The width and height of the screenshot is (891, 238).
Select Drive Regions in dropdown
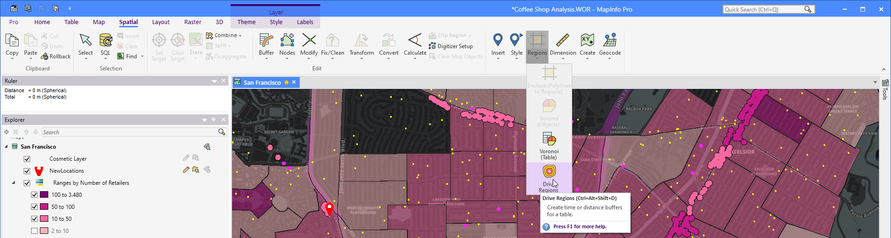[549, 179]
